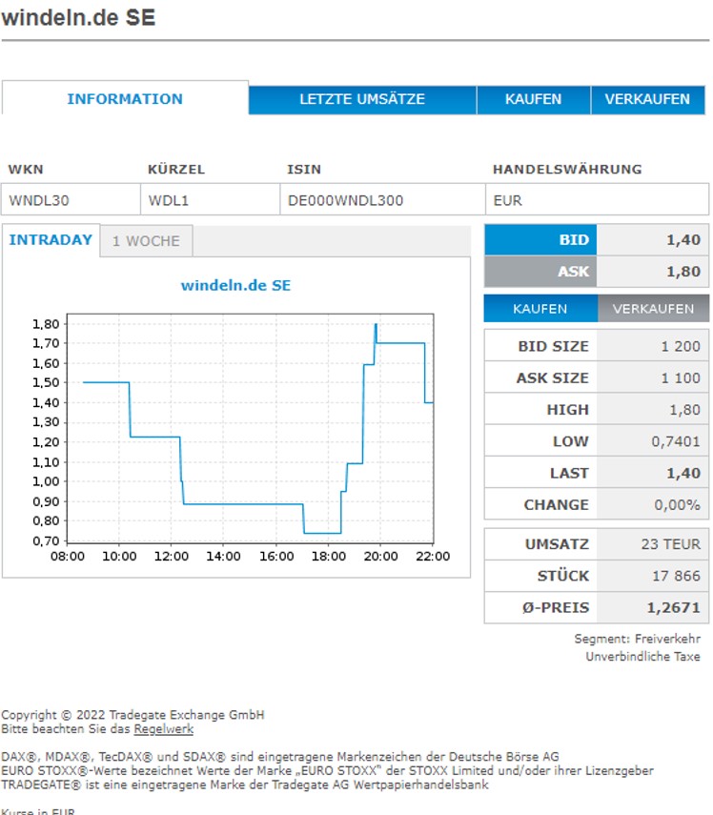The width and height of the screenshot is (713, 815).
Task: Switch chart to 1 WOCHE view
Action: pyautogui.click(x=146, y=241)
